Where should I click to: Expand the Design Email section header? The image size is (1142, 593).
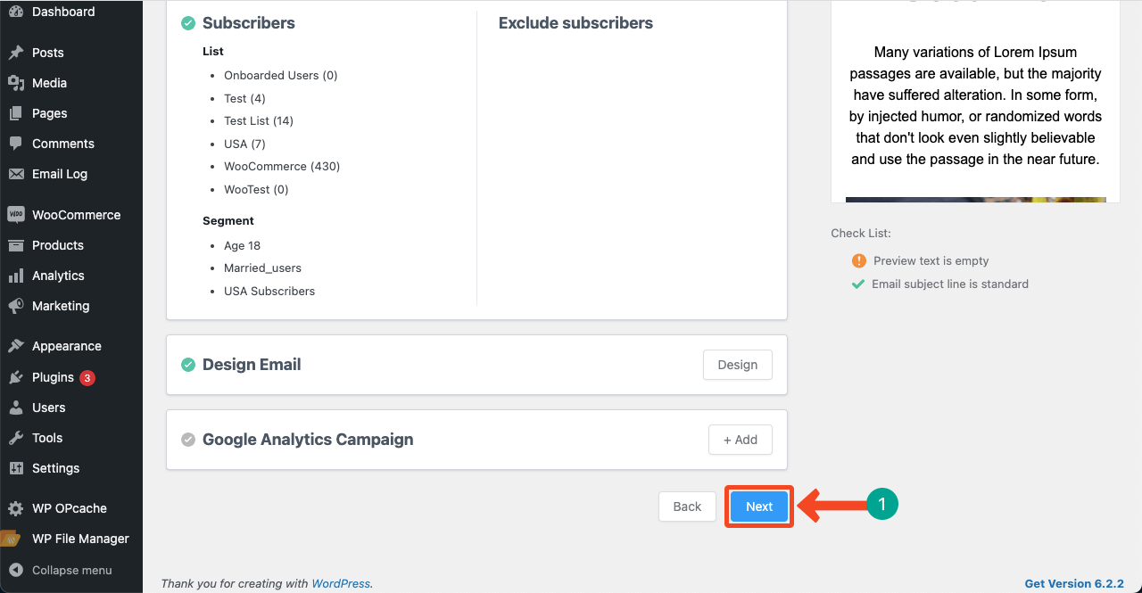(252, 365)
